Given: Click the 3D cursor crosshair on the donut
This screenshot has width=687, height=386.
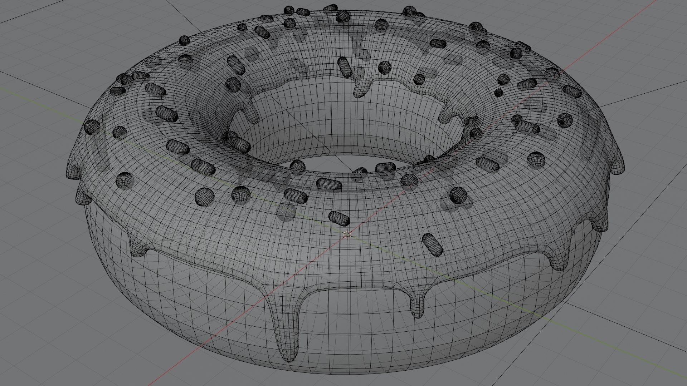Looking at the screenshot, I should [x=347, y=235].
